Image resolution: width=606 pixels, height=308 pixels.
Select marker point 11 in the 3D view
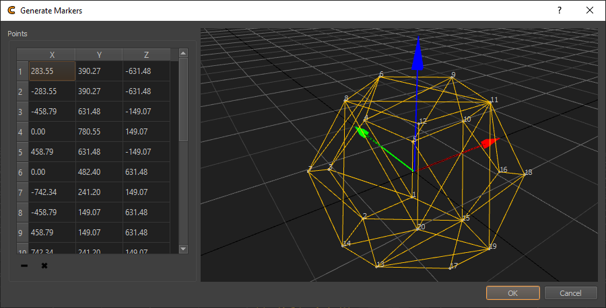point(489,103)
